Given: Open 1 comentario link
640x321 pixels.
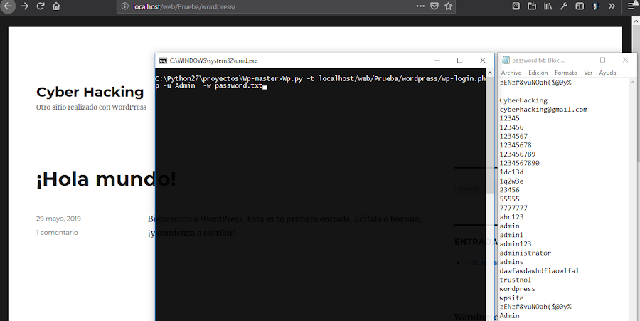Looking at the screenshot, I should click(57, 232).
